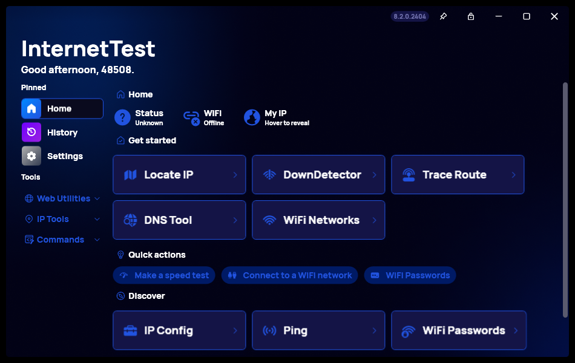Click Make a speed test

[164, 275]
